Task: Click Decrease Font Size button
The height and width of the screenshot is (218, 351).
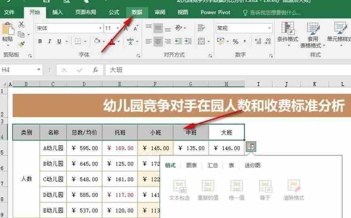Action: point(135,28)
